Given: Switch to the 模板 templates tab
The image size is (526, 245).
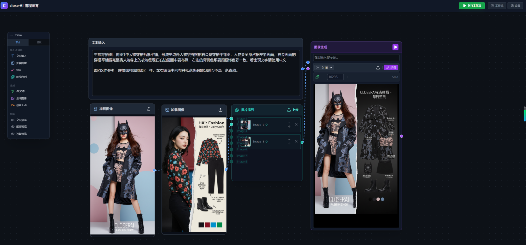Looking at the screenshot, I should coord(39,42).
